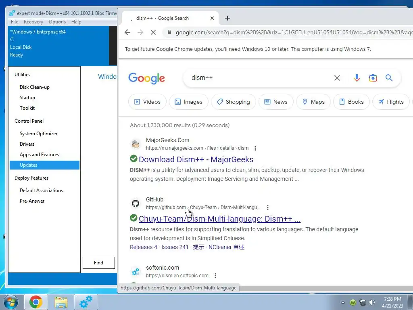This screenshot has width=413, height=310.
Task: Open the Help menu in Dism++
Action: (76, 22)
